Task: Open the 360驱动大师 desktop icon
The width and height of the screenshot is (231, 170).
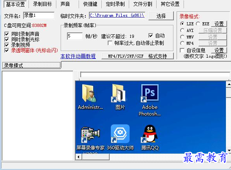Action: pos(120,134)
